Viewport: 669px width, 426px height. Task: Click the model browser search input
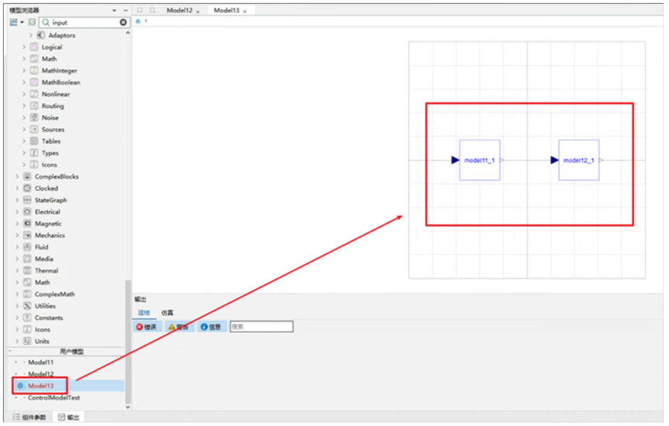click(84, 22)
